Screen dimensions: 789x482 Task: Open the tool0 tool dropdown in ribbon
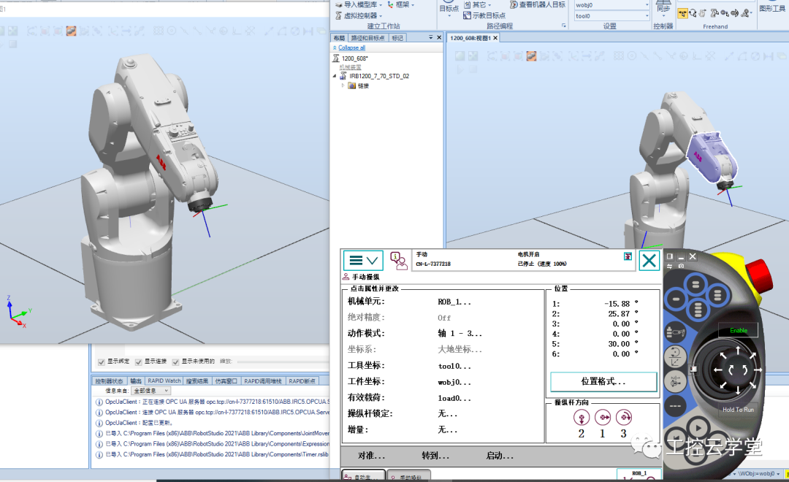coord(647,16)
